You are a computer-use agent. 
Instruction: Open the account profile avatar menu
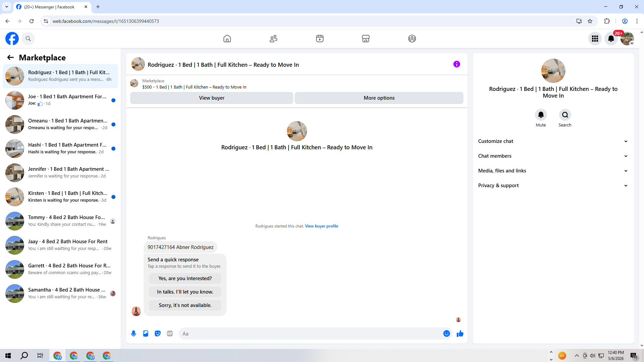[x=627, y=39]
